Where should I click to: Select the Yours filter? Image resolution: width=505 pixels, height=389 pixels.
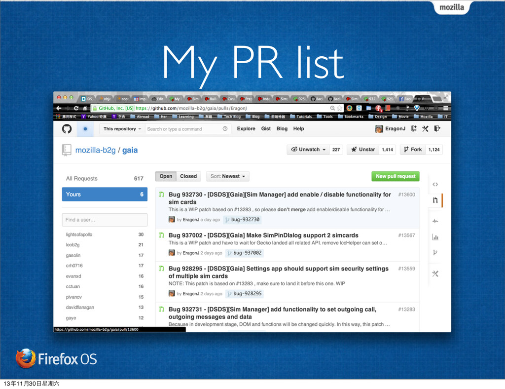[105, 194]
